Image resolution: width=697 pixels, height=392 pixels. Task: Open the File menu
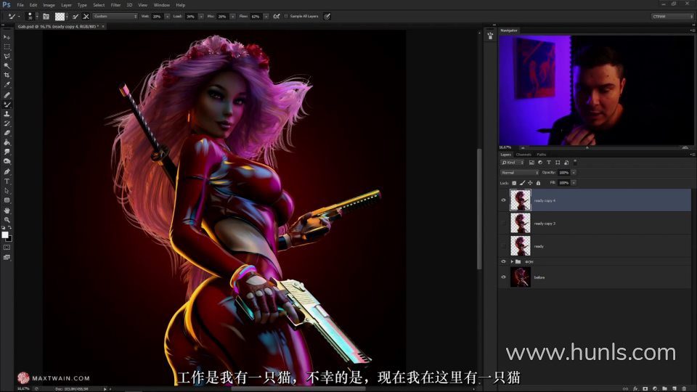click(x=20, y=5)
